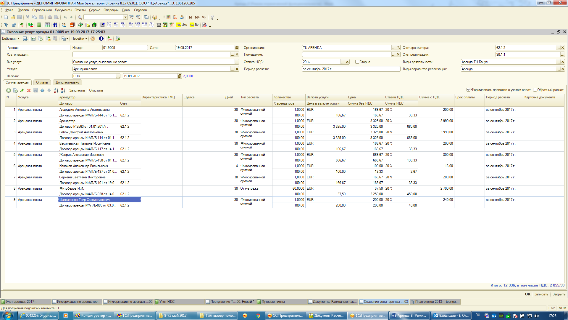Move row up with blue arrow

click(x=42, y=90)
